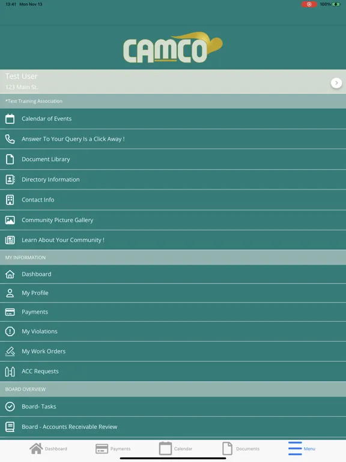This screenshot has width=346, height=462.
Task: Tap the checkmark circle icon for Board- Tasks
Action: [10, 407]
